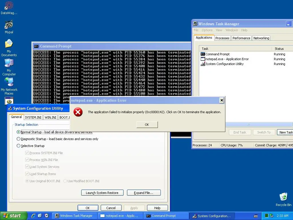293x220 pixels.
Task: Toggle Process WIN.INI File checkbox
Action: pos(27,160)
